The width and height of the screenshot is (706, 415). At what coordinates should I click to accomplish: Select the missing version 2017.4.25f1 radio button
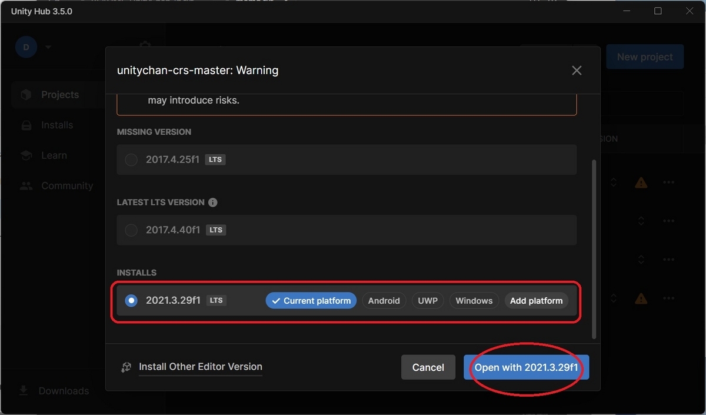131,160
